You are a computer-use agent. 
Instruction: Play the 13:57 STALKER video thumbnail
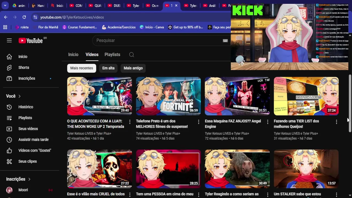[x=306, y=169]
